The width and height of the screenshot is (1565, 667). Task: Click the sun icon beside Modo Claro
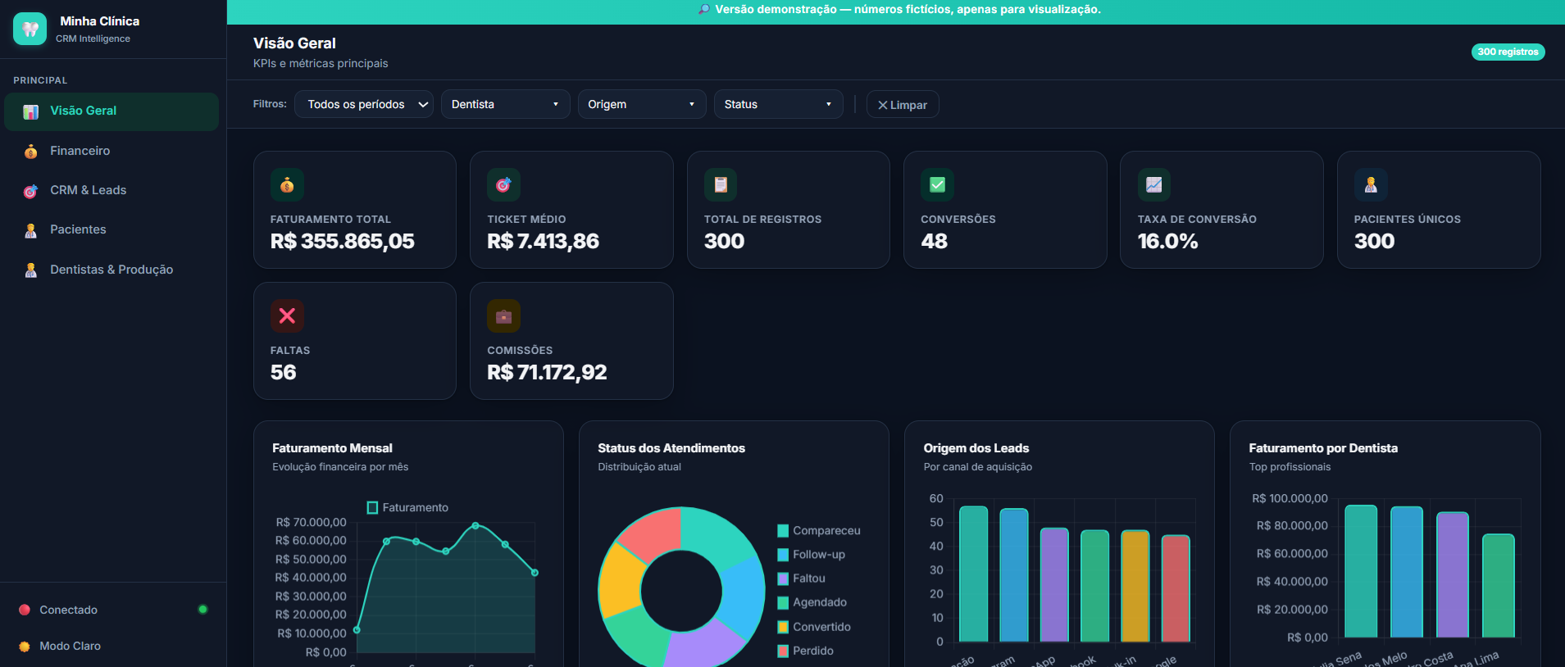pyautogui.click(x=25, y=646)
